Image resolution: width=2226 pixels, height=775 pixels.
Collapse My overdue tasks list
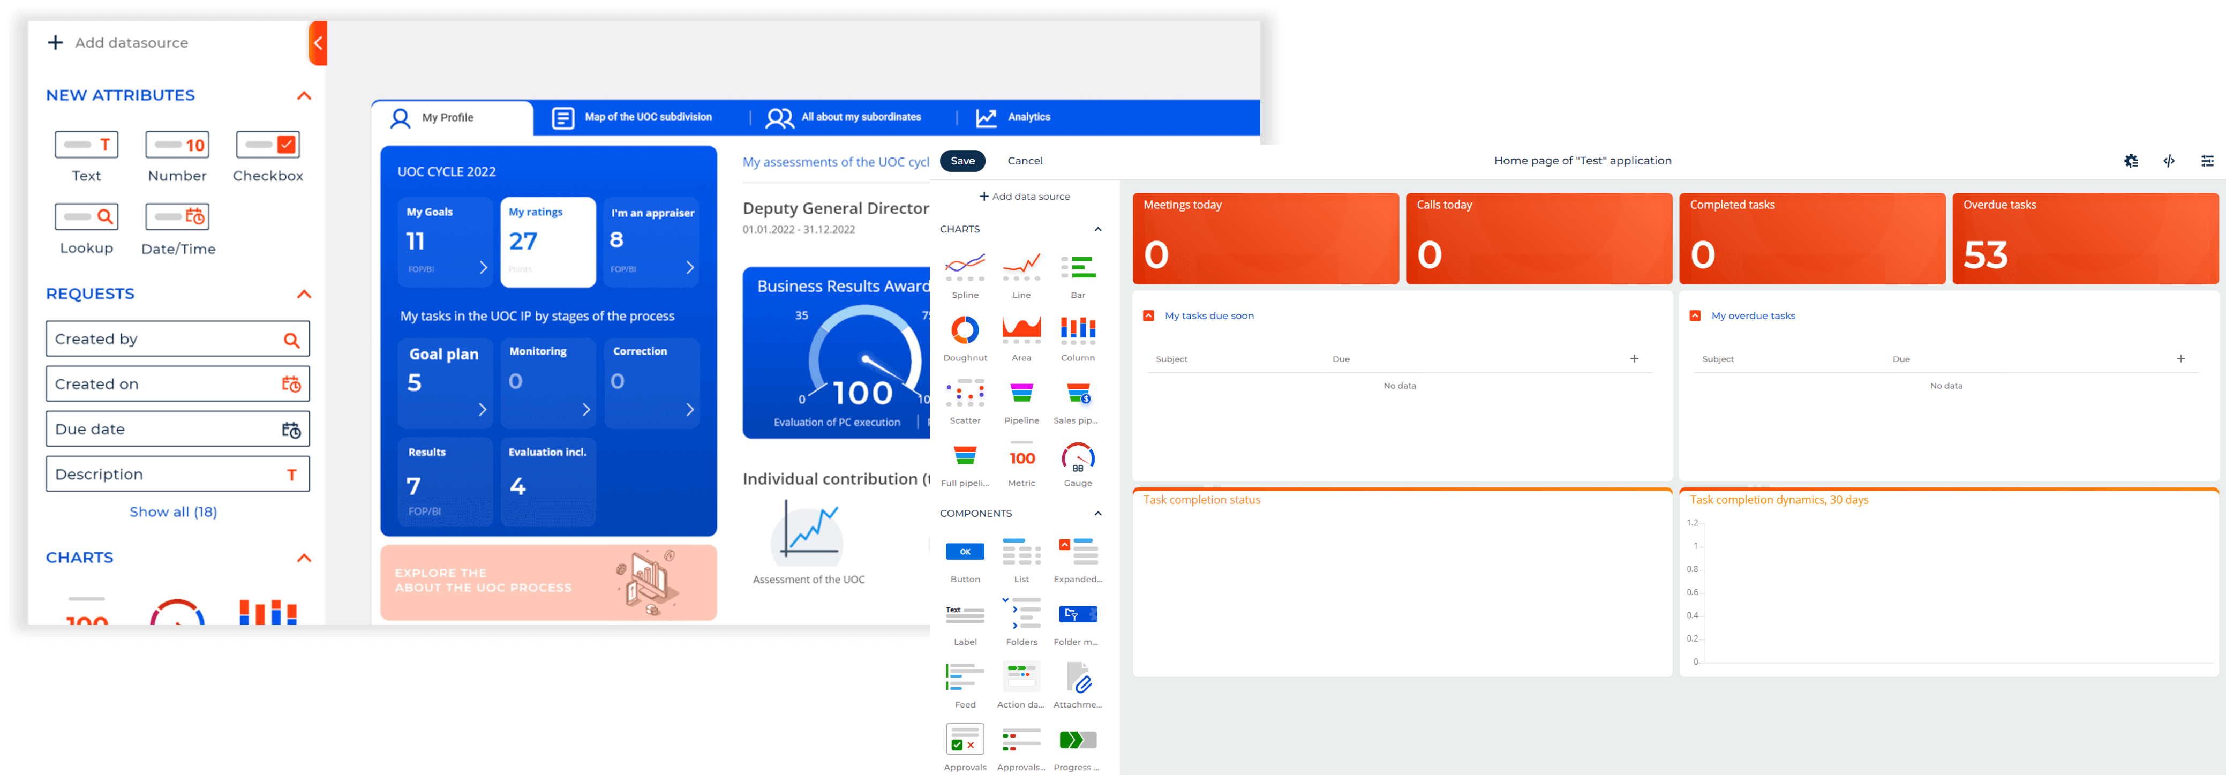point(1695,316)
